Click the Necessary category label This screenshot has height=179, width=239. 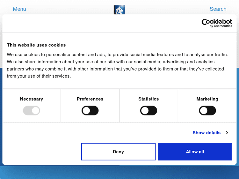[x=32, y=99]
